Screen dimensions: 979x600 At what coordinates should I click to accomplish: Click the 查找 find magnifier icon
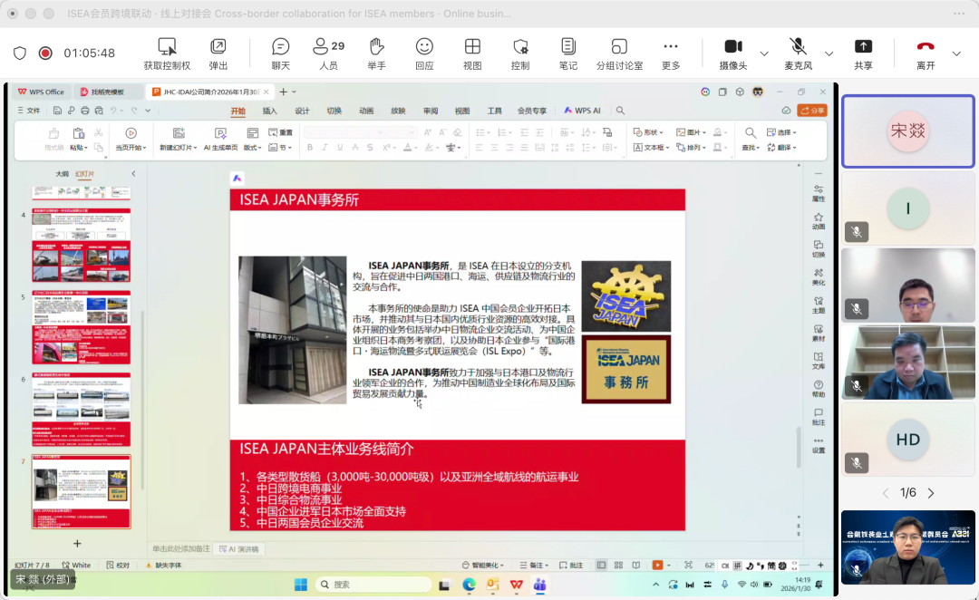coord(750,132)
